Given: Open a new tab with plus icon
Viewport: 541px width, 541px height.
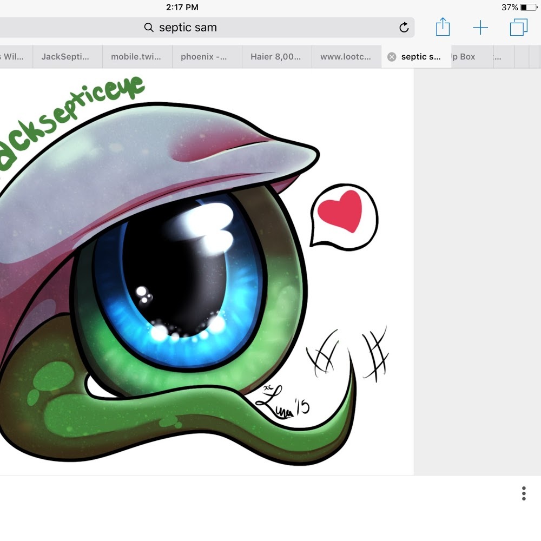Looking at the screenshot, I should click(480, 28).
